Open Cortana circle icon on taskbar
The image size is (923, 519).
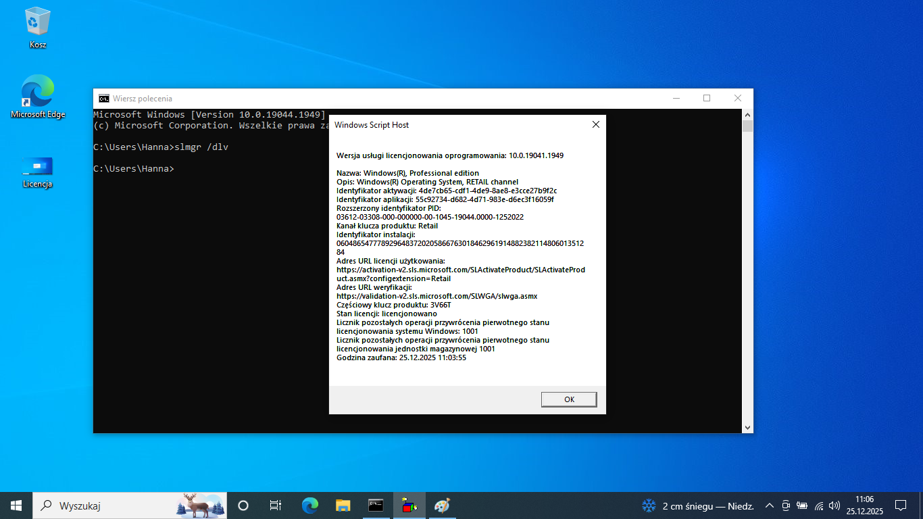coord(243,505)
